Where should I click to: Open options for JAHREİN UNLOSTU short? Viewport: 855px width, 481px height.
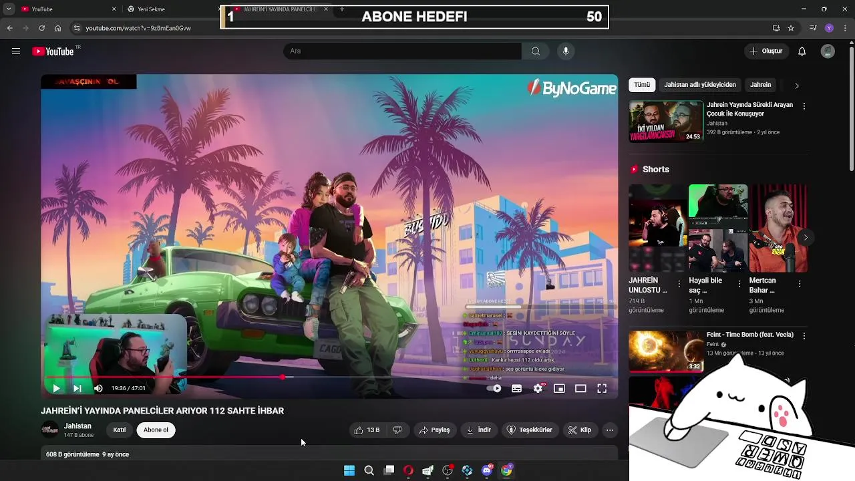coord(679,284)
